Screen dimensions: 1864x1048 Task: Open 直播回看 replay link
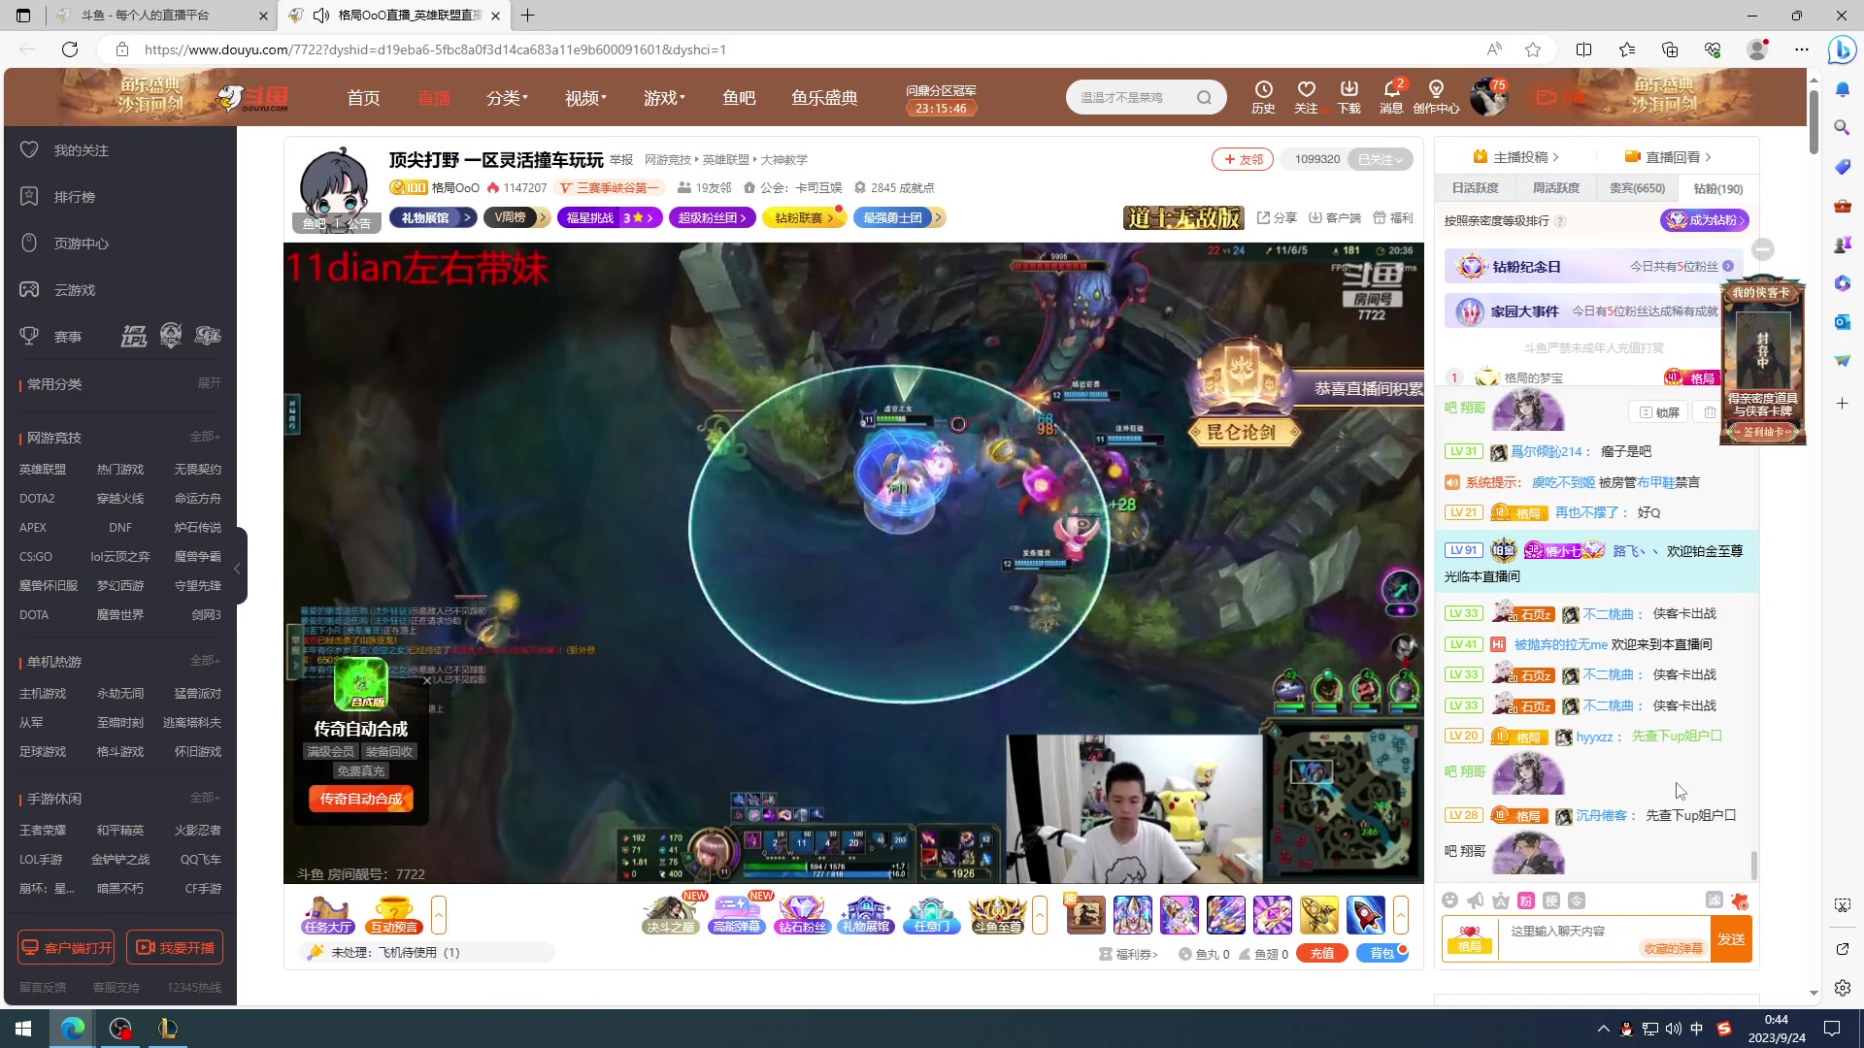[1668, 157]
